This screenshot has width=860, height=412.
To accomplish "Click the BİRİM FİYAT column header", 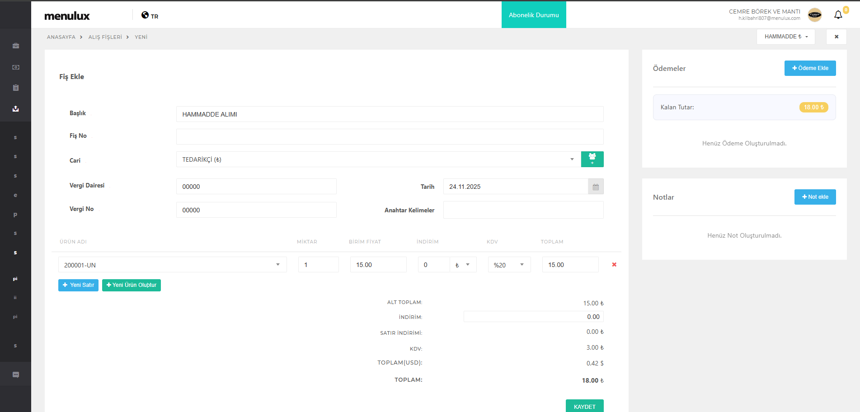I will 365,242.
